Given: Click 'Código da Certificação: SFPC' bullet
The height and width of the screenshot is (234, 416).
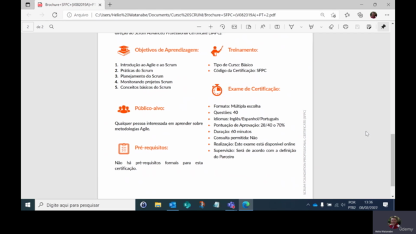Looking at the screenshot, I should coord(240,71).
